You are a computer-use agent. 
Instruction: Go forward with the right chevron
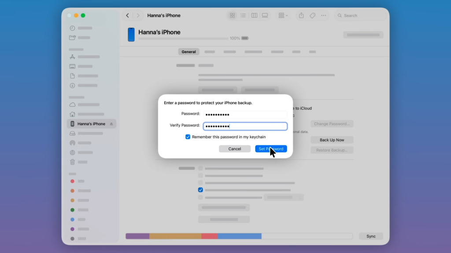(138, 15)
